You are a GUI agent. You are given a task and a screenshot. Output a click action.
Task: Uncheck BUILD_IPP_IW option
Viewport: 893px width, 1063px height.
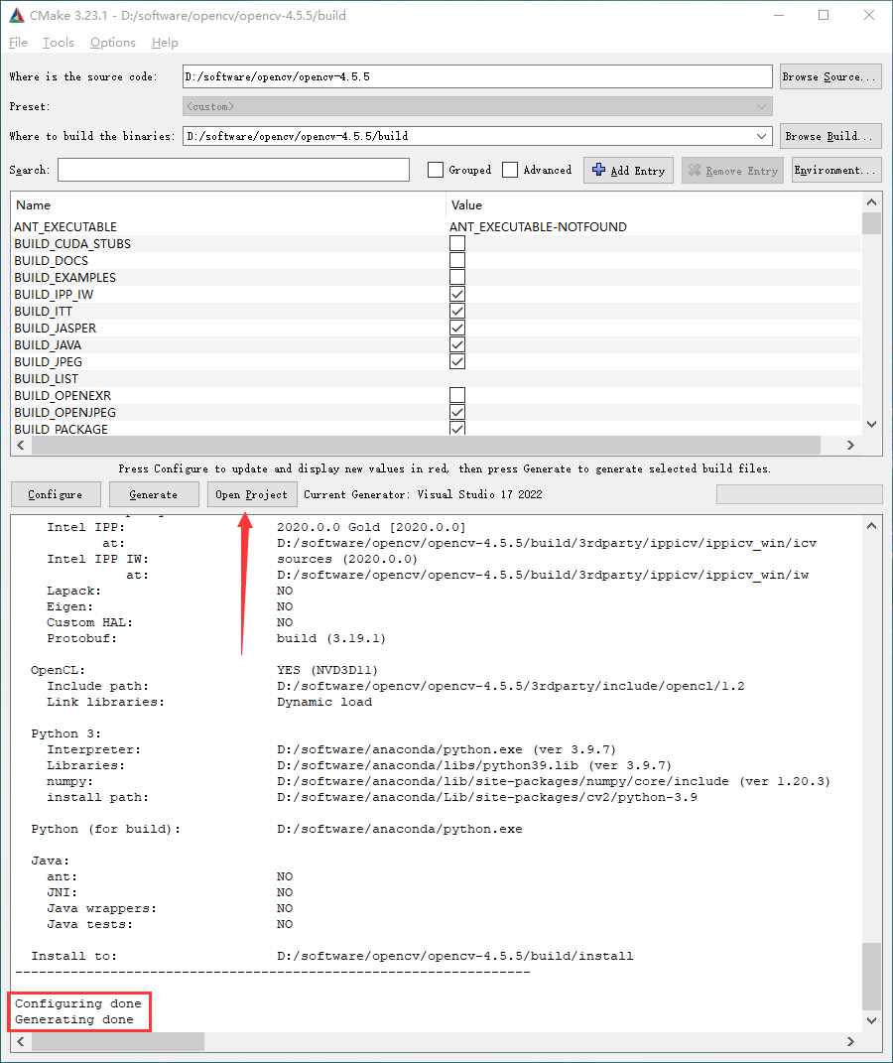[x=457, y=294]
